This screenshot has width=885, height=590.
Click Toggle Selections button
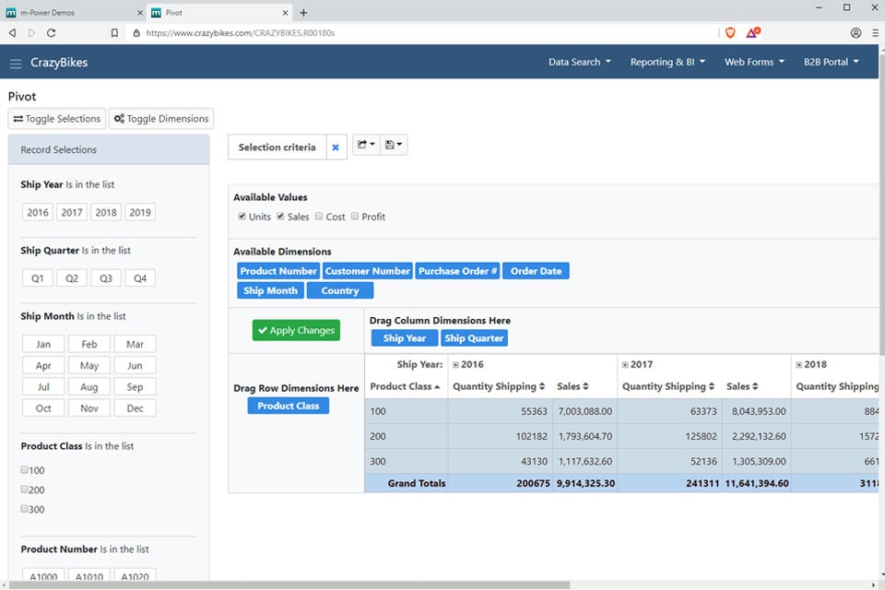(57, 119)
